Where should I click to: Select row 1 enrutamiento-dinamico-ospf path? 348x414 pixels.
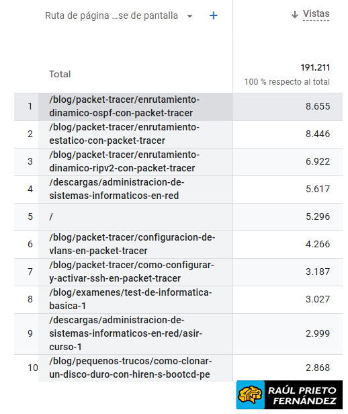pyautogui.click(x=124, y=106)
